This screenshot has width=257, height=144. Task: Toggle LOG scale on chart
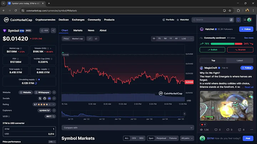(184, 38)
